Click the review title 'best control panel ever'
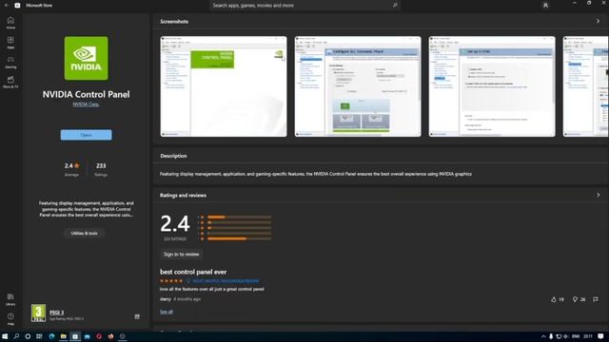The height and width of the screenshot is (342, 609). tap(193, 272)
